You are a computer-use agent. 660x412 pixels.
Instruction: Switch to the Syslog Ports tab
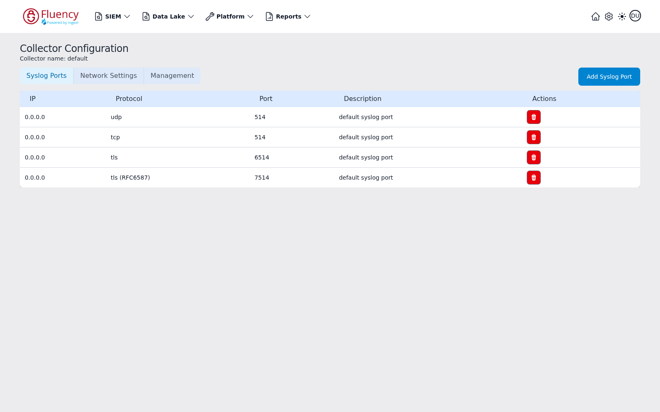(47, 76)
